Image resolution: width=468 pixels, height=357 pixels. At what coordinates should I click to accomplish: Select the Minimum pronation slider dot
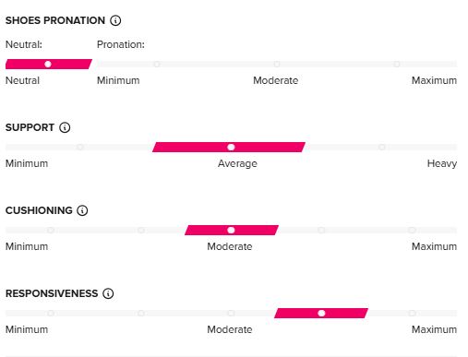(x=157, y=64)
